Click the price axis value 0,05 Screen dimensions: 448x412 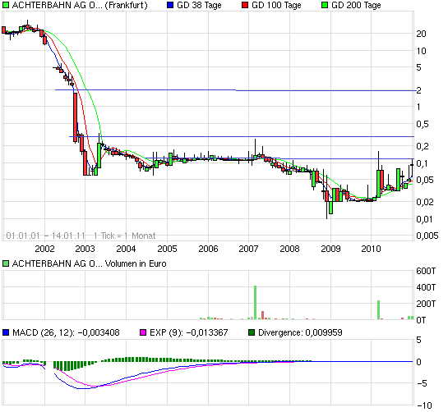coord(425,180)
